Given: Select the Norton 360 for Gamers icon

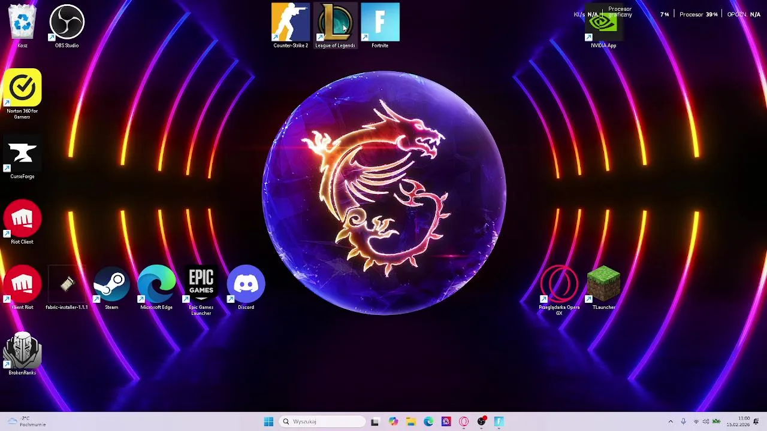Looking at the screenshot, I should [22, 94].
